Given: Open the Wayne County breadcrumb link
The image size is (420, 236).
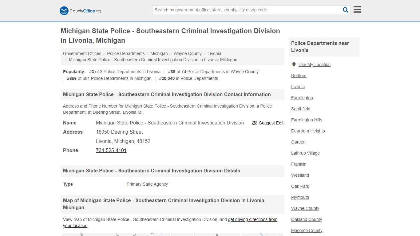Looking at the screenshot, I should (188, 53).
